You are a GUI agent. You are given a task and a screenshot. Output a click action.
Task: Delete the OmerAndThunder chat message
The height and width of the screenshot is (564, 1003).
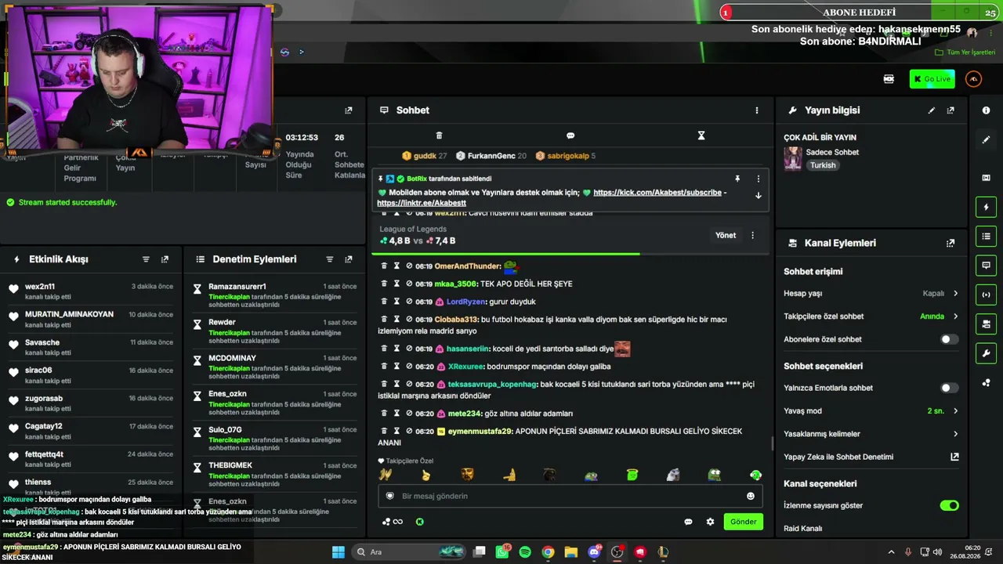(384, 266)
